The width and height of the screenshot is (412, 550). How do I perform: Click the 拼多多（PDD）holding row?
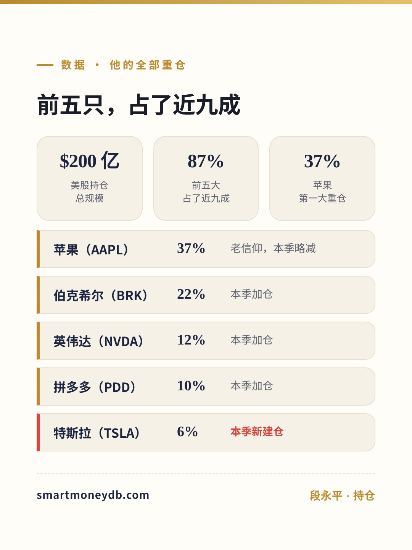206,387
